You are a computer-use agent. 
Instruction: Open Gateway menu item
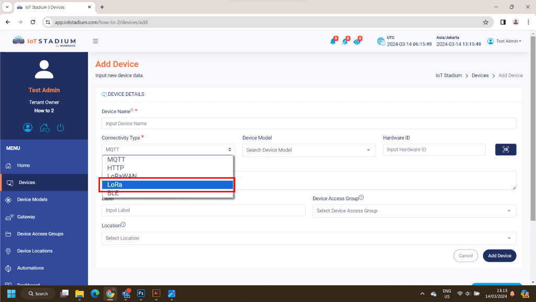pos(26,217)
